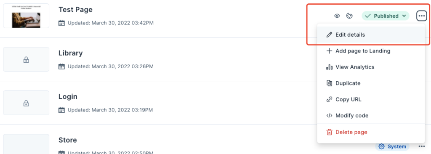Image resolution: width=431 pixels, height=154 pixels.
Task: Click the System badge on Store row
Action: point(392,146)
